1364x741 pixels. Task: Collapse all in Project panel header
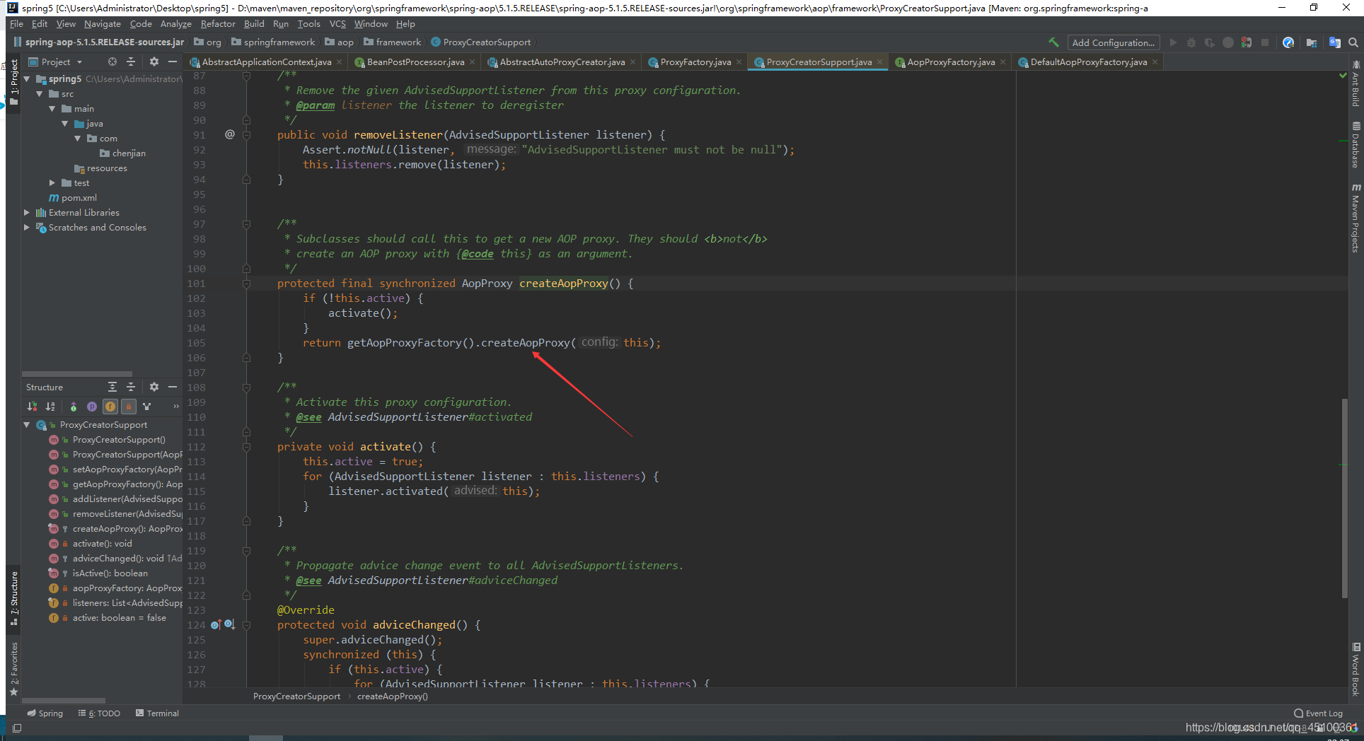[x=131, y=62]
